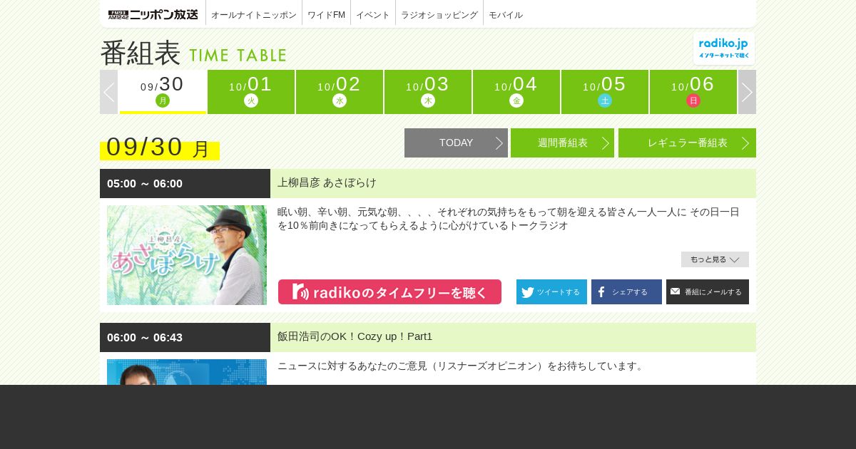856x449 pixels.
Task: Click the TODAY button
Action: (x=456, y=143)
